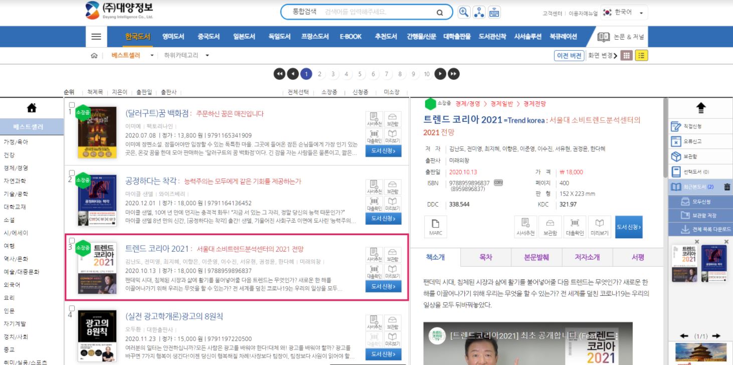733x365 pixels.
Task: Jump to last page of pagination
Action: point(453,74)
